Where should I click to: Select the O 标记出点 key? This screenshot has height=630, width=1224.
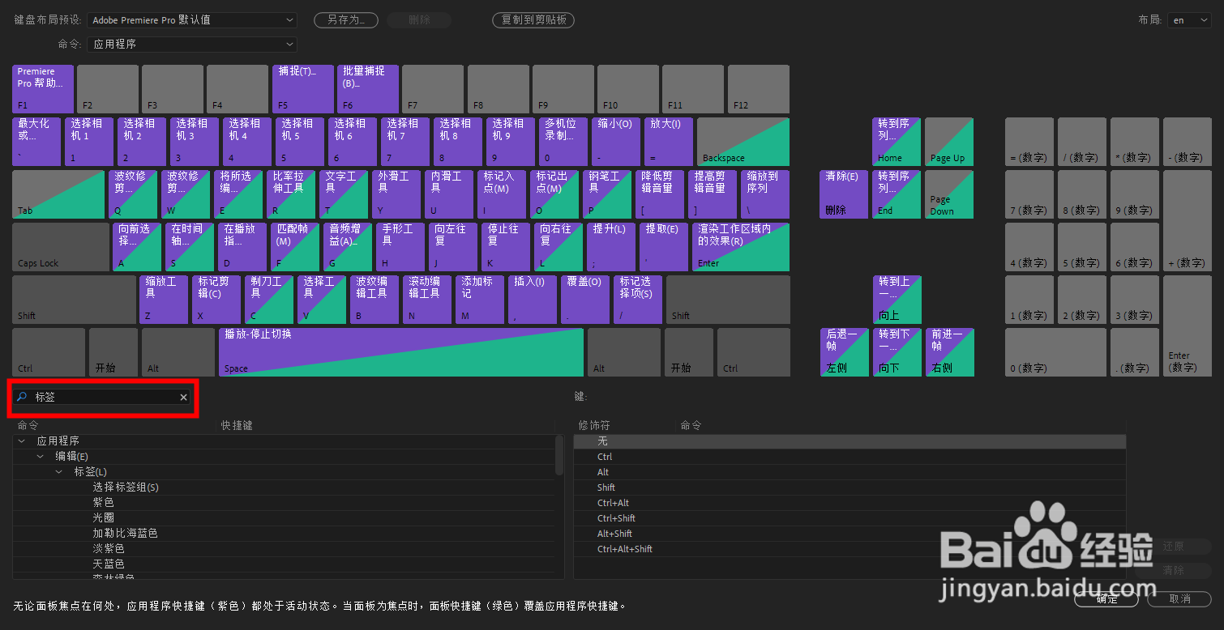tap(554, 194)
